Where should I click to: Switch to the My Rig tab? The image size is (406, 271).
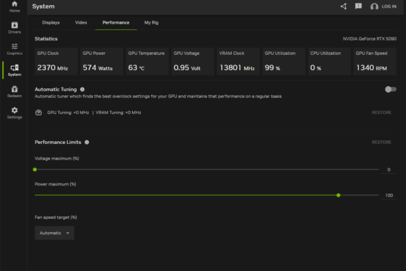coord(151,22)
